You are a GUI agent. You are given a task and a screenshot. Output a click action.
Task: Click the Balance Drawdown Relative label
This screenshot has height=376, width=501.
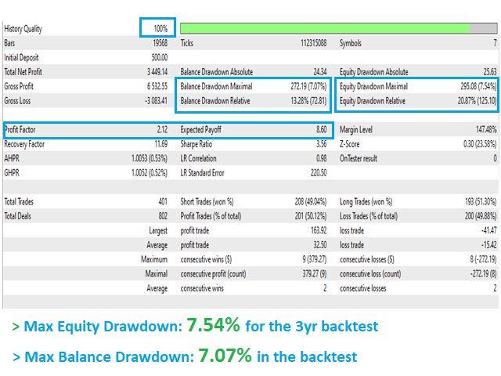click(x=215, y=101)
